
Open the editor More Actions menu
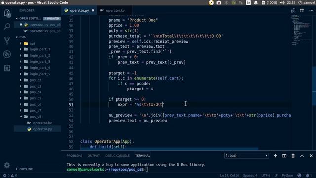click(x=311, y=11)
